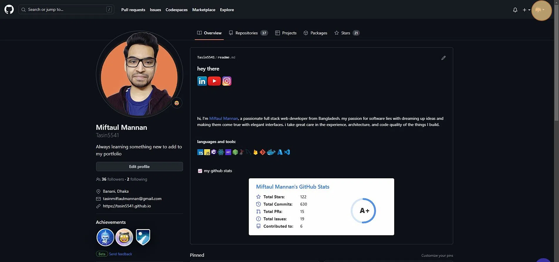View the star-eyed cat achievement badge
The height and width of the screenshot is (262, 559).
124,237
